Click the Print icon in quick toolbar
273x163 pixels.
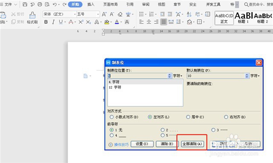click(40, 4)
